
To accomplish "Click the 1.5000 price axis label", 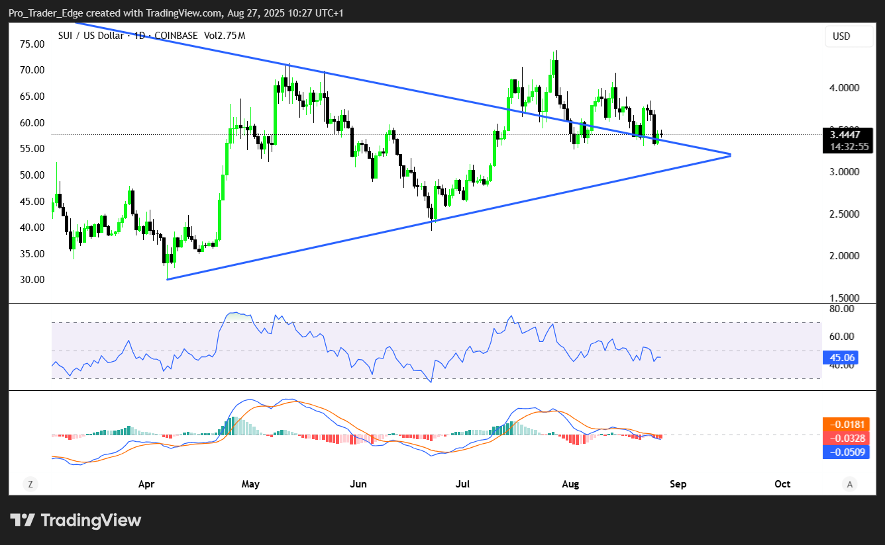I will click(845, 298).
